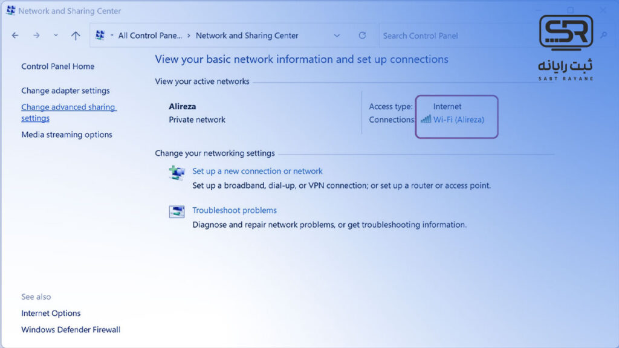
Task: Open the Wi-Fi (Alireza) connection status
Action: tap(458, 120)
